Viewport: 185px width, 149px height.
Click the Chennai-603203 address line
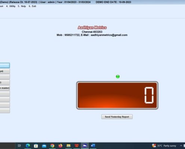point(92,32)
